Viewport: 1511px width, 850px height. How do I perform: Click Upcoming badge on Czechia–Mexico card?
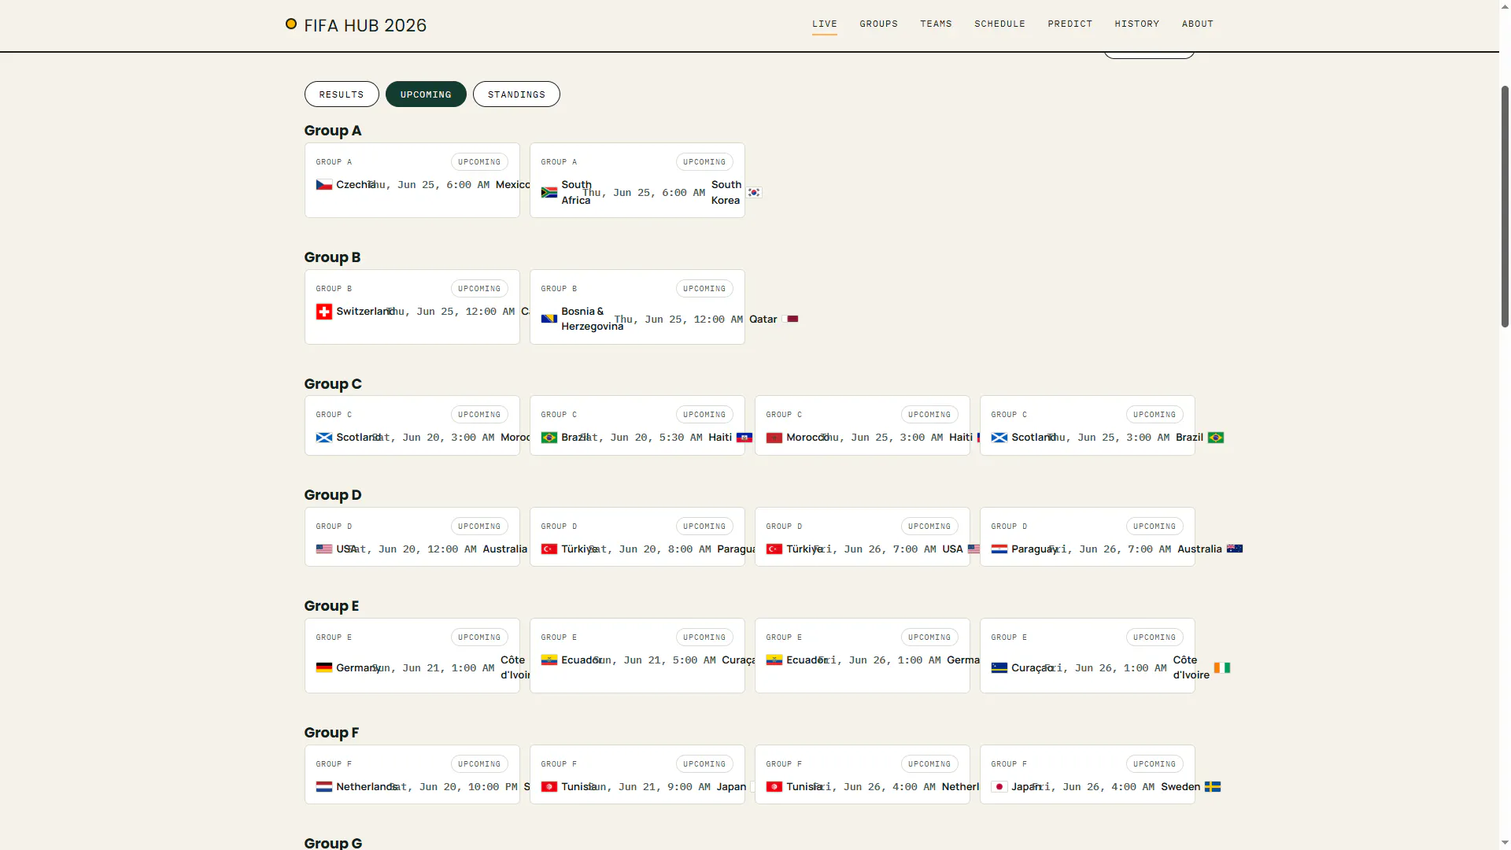pos(479,162)
